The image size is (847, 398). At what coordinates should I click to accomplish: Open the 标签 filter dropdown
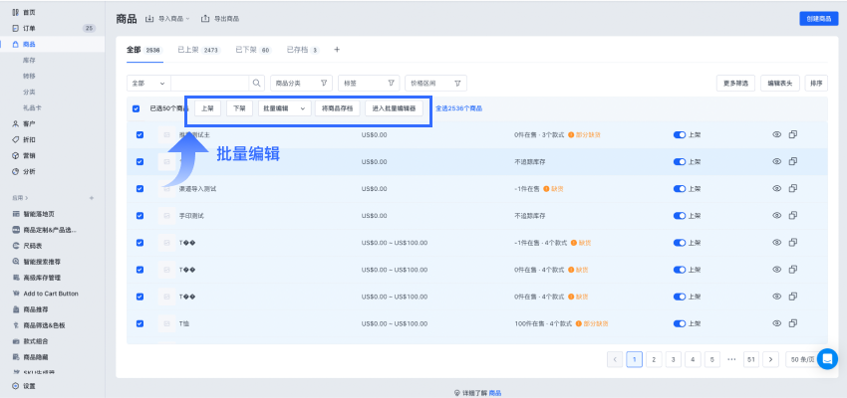(x=369, y=83)
